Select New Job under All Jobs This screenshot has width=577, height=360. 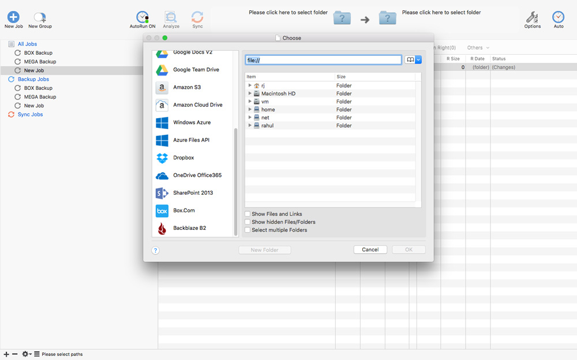(x=34, y=70)
